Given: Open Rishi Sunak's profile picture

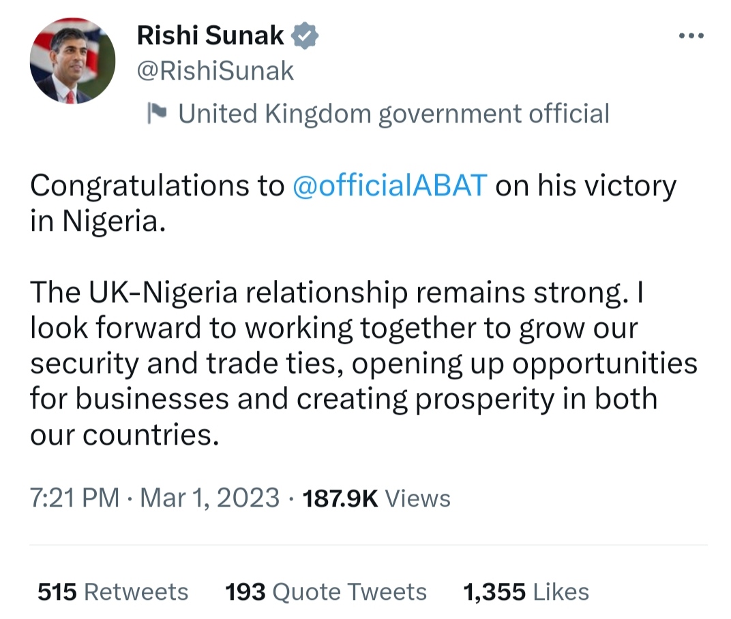Looking at the screenshot, I should [72, 61].
